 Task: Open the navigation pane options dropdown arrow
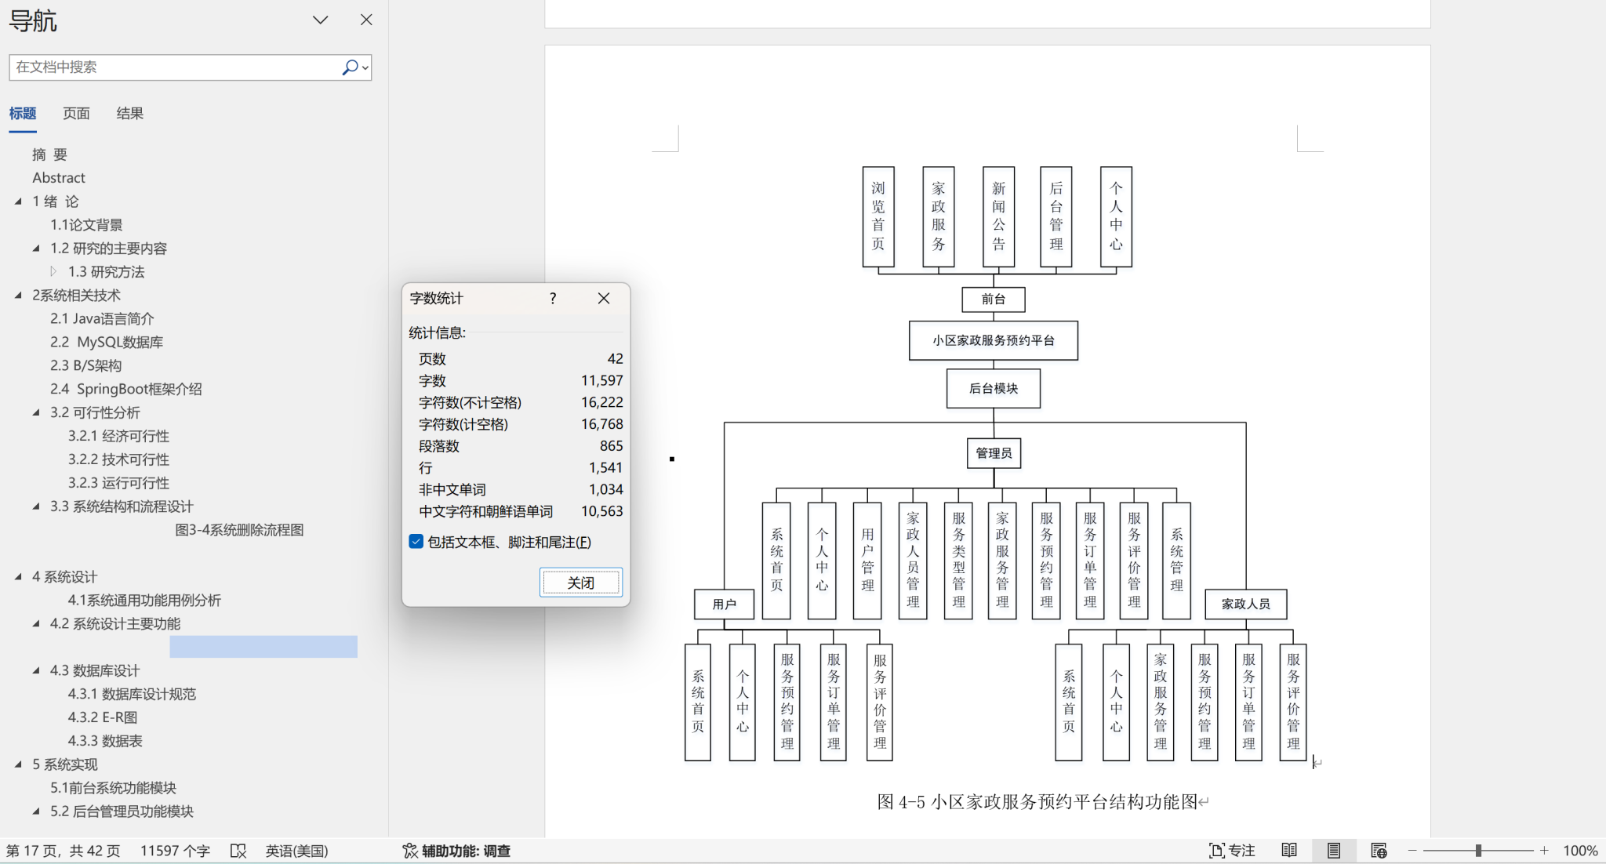click(320, 20)
